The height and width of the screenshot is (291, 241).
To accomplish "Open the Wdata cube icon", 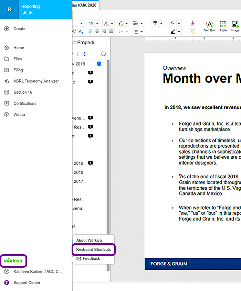I will (7, 114).
